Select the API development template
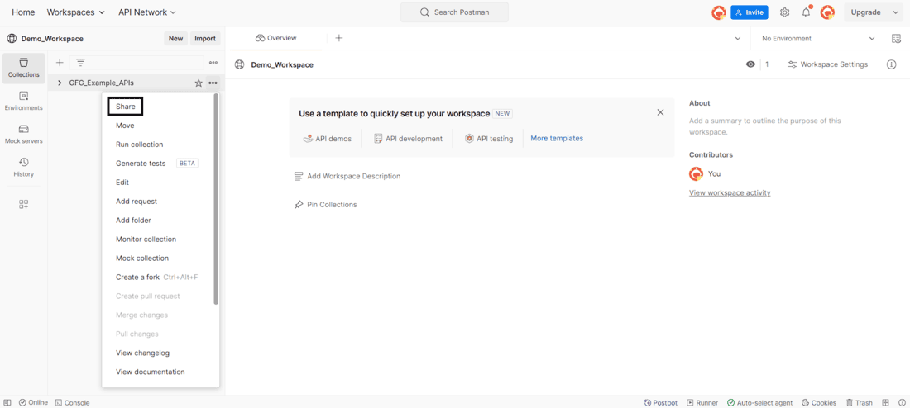Image resolution: width=910 pixels, height=408 pixels. point(408,139)
